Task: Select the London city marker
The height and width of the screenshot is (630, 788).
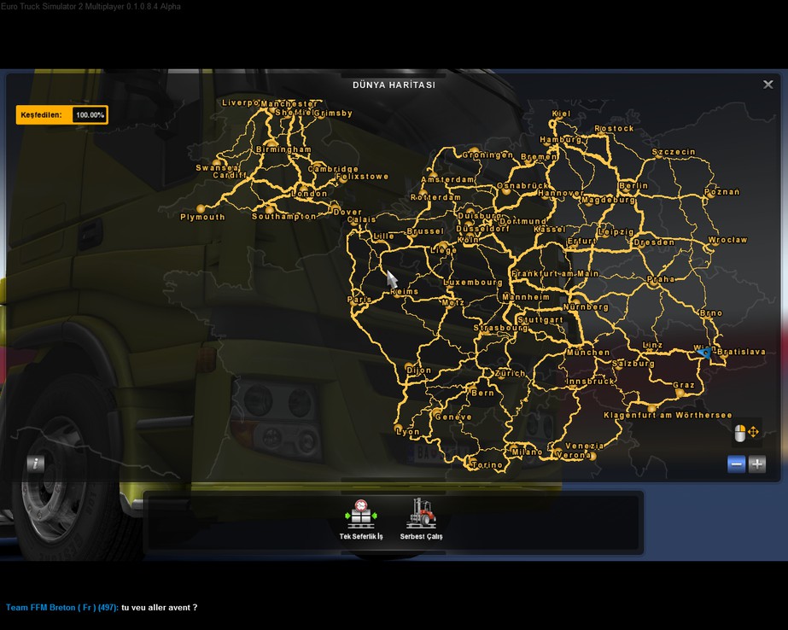Action: pyautogui.click(x=303, y=188)
